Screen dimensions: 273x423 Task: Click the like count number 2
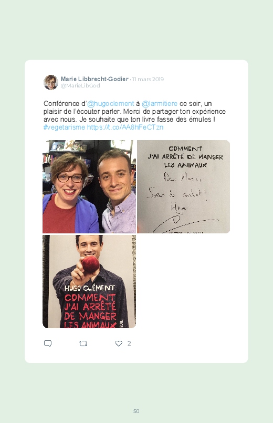[x=129, y=343]
